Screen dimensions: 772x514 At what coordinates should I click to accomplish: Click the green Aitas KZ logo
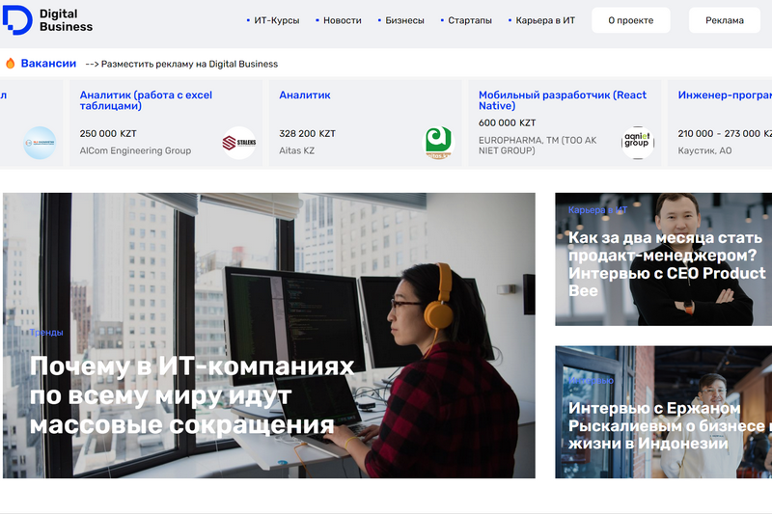point(439,143)
